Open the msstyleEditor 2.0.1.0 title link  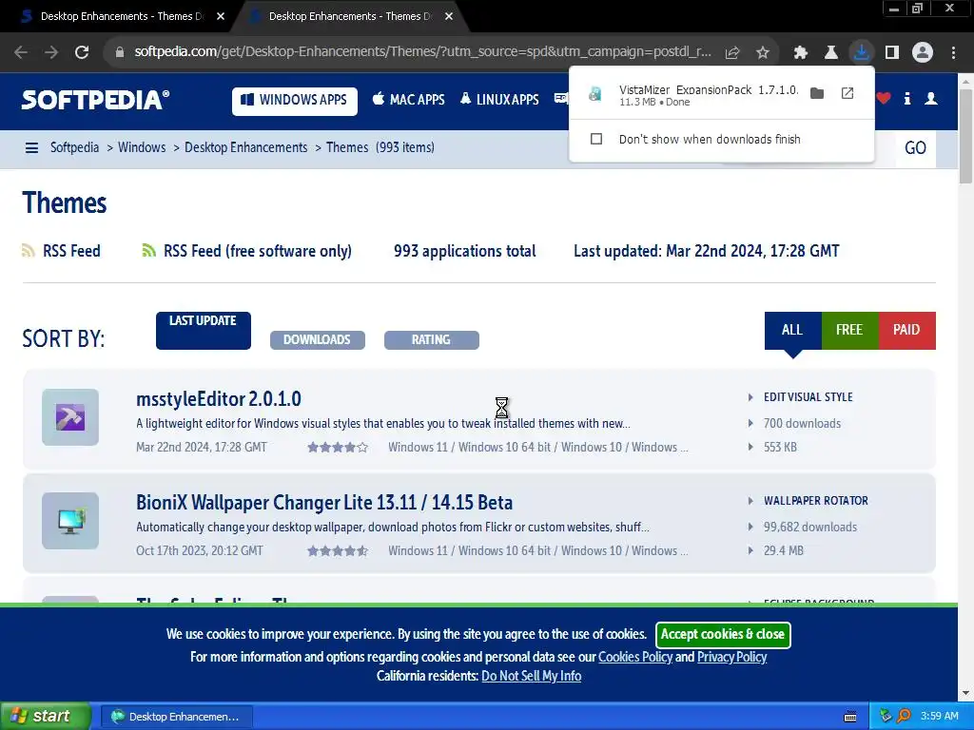(219, 398)
